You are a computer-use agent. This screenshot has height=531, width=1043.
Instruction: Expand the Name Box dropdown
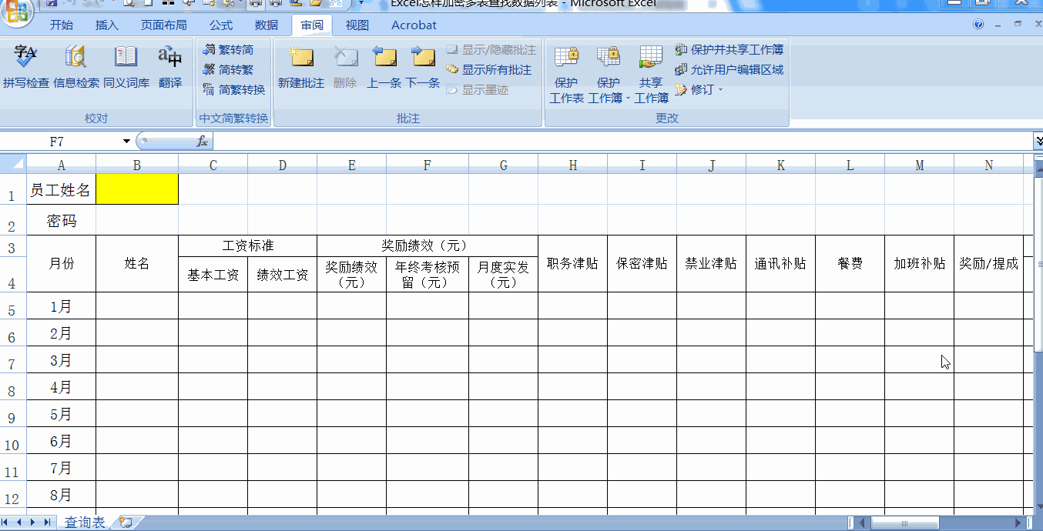[126, 142]
